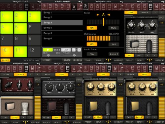
Task: Open SONG icon on the preset pad screen
Action: (x=33, y=7)
